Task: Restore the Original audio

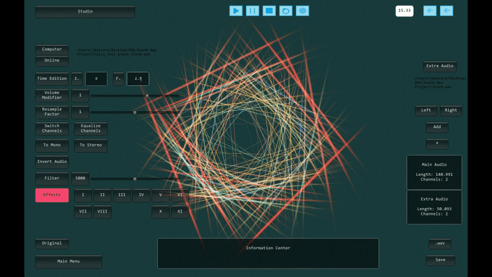Action: (52, 244)
